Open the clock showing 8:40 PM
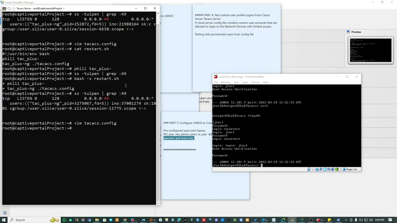 (x=380, y=220)
